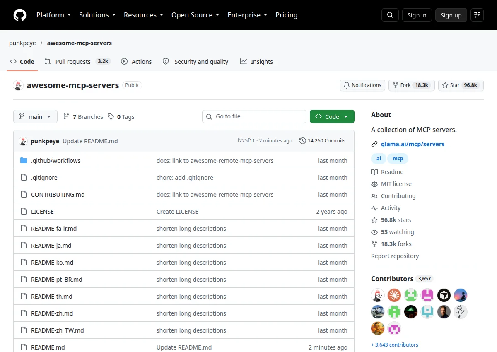
Task: Click the scales icon beside MIT license
Action: [x=374, y=184]
